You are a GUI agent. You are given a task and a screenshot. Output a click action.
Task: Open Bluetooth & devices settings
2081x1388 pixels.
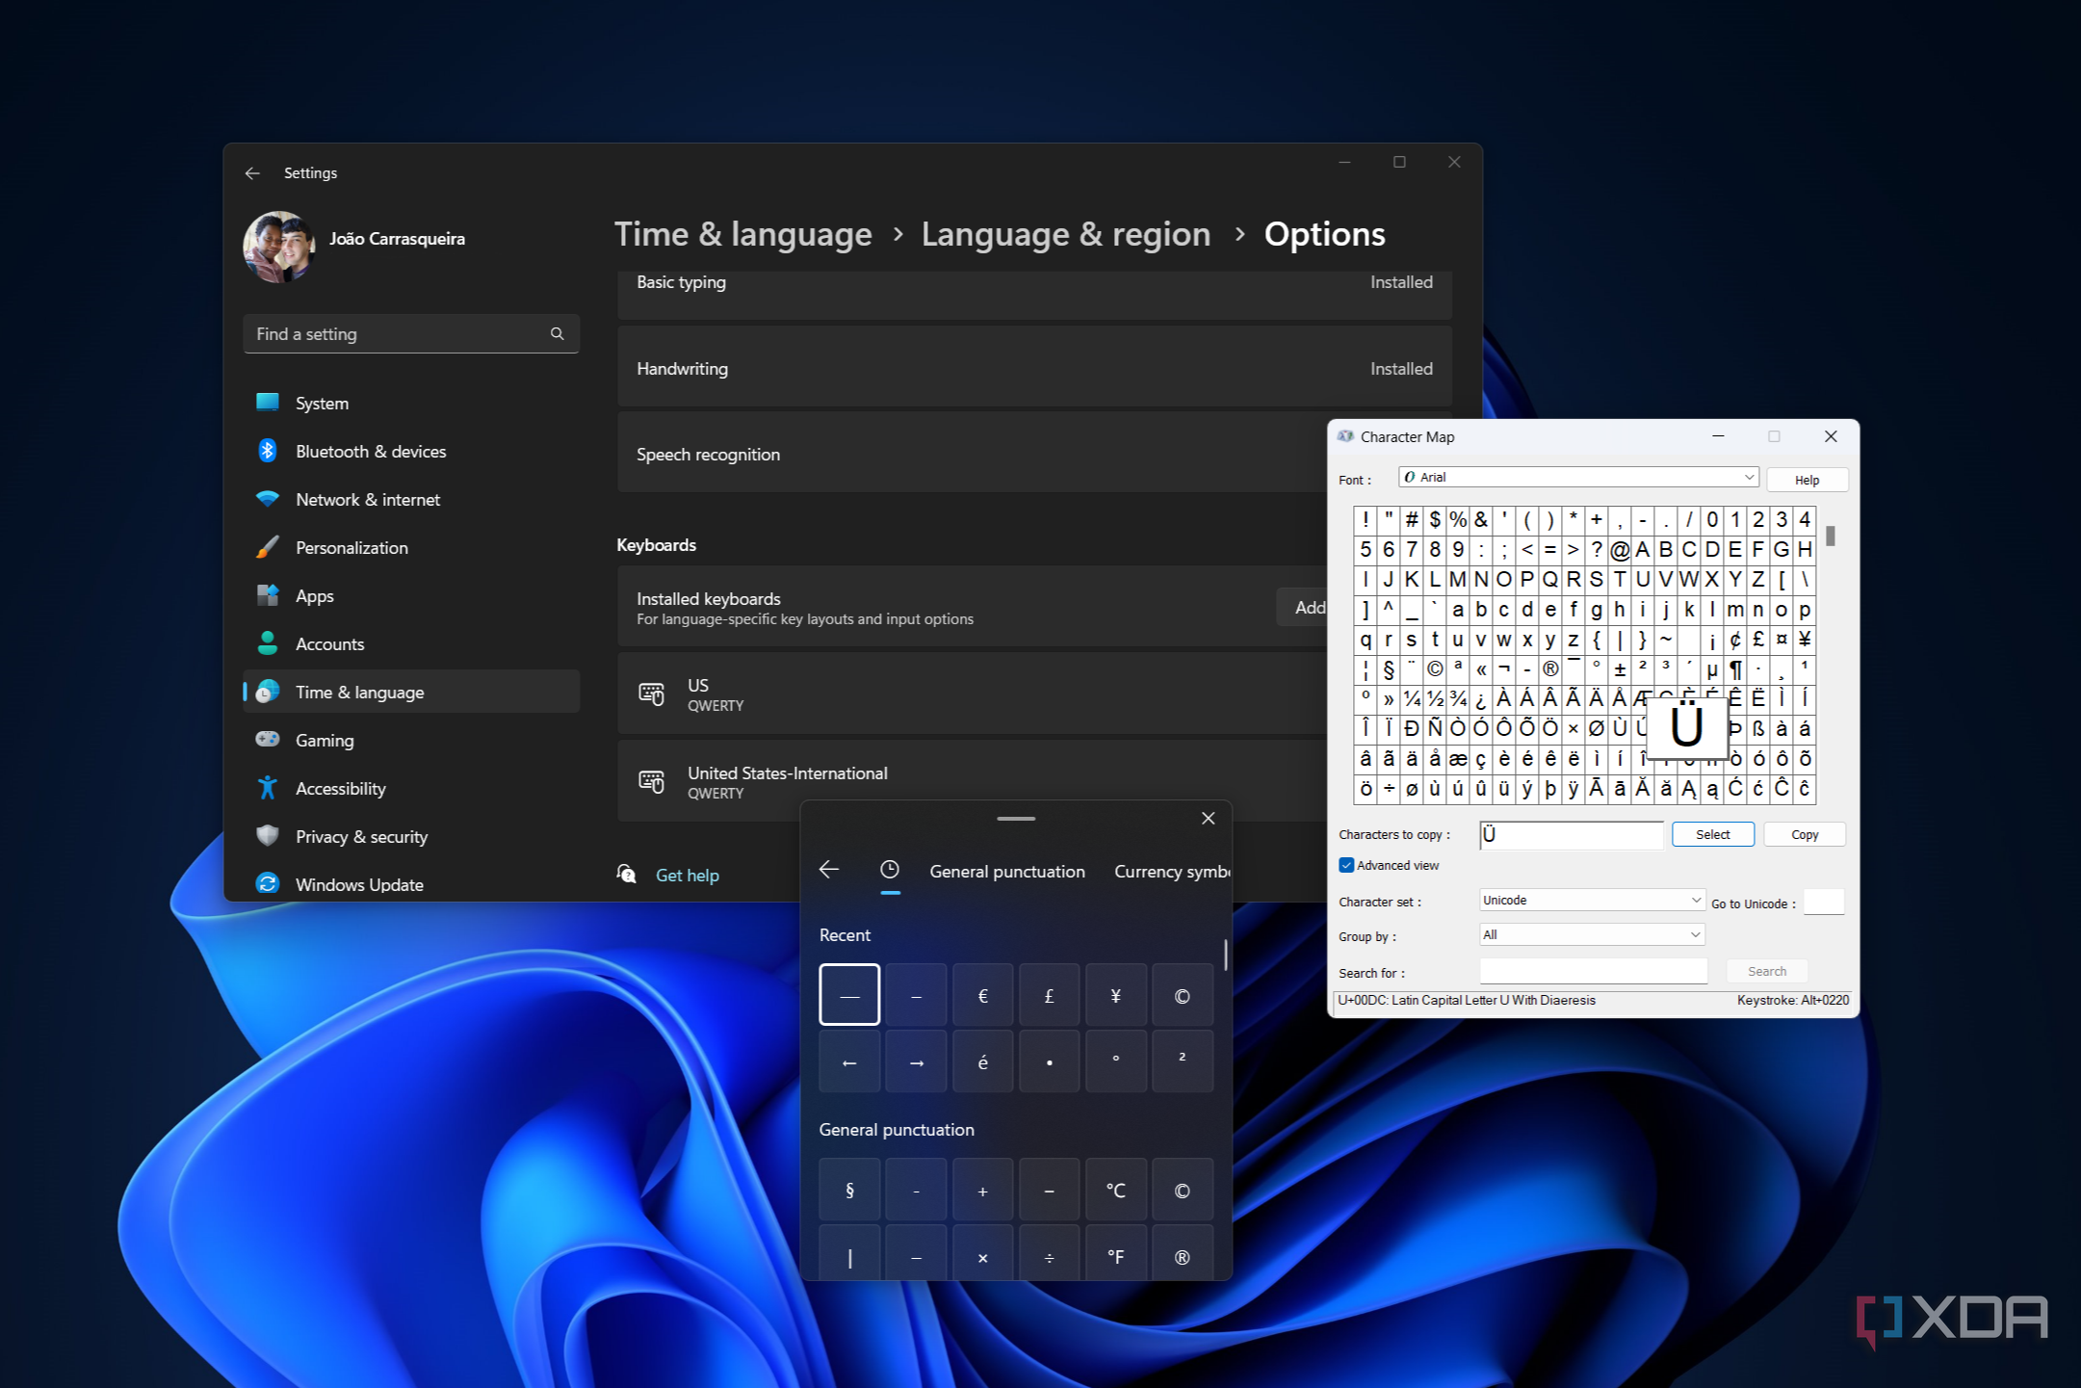pos(370,451)
